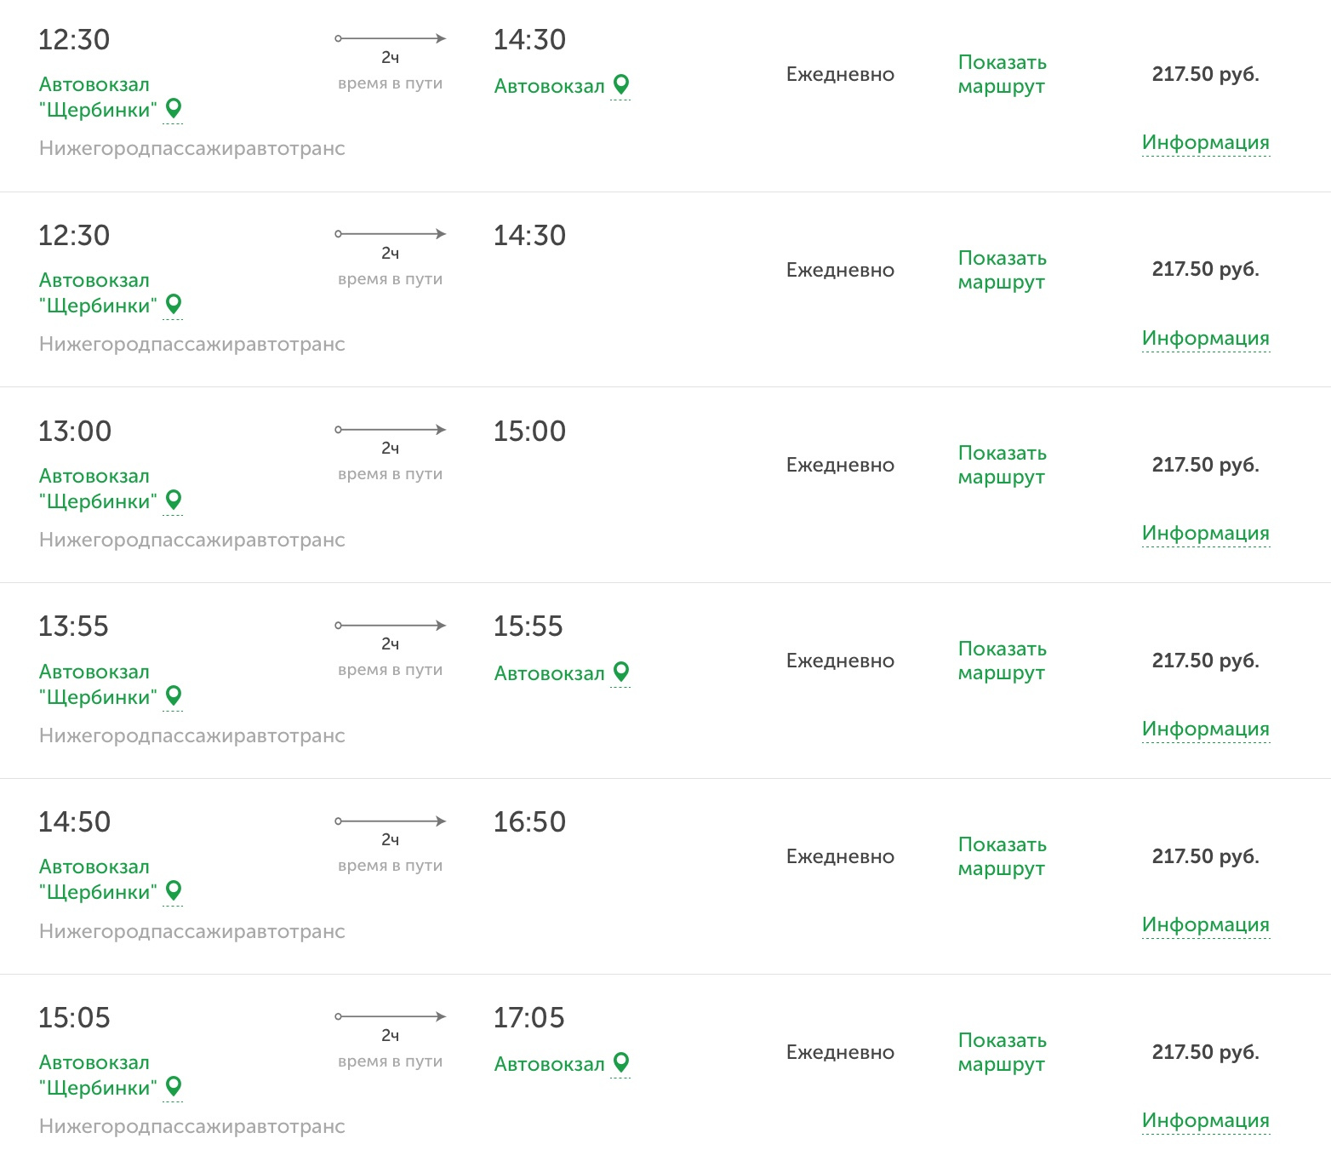The width and height of the screenshot is (1331, 1167).
Task: Click arrival Автовокзал map pin at 14:30
Action: 621,84
